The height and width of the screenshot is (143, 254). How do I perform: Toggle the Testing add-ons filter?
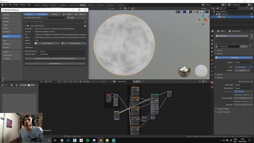point(55,14)
